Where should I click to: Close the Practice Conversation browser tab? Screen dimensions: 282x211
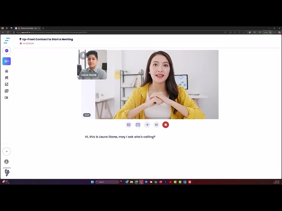pyautogui.click(x=39, y=28)
